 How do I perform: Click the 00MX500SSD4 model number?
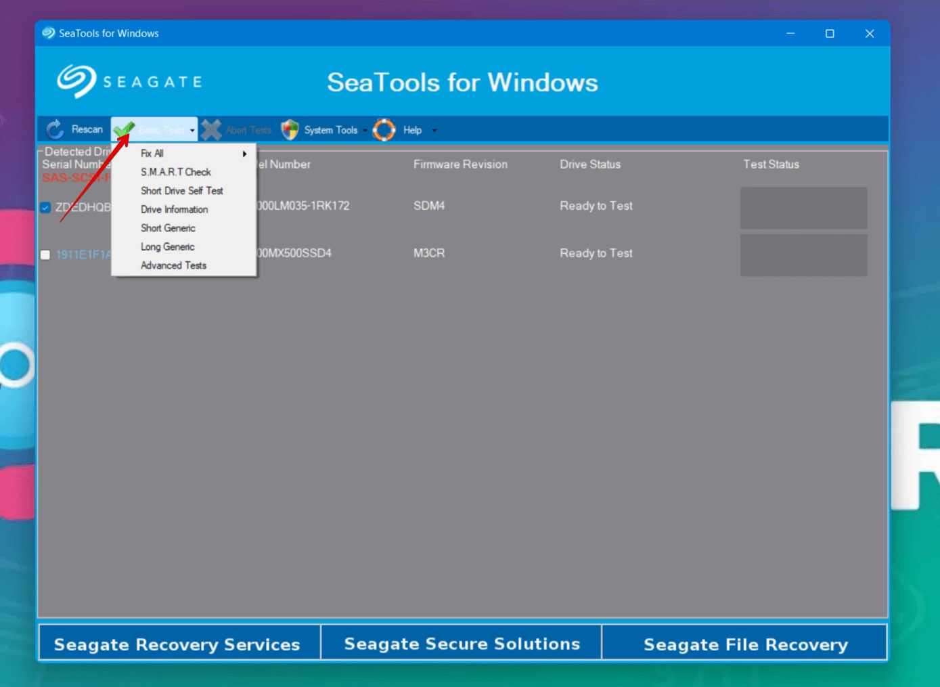pos(294,253)
